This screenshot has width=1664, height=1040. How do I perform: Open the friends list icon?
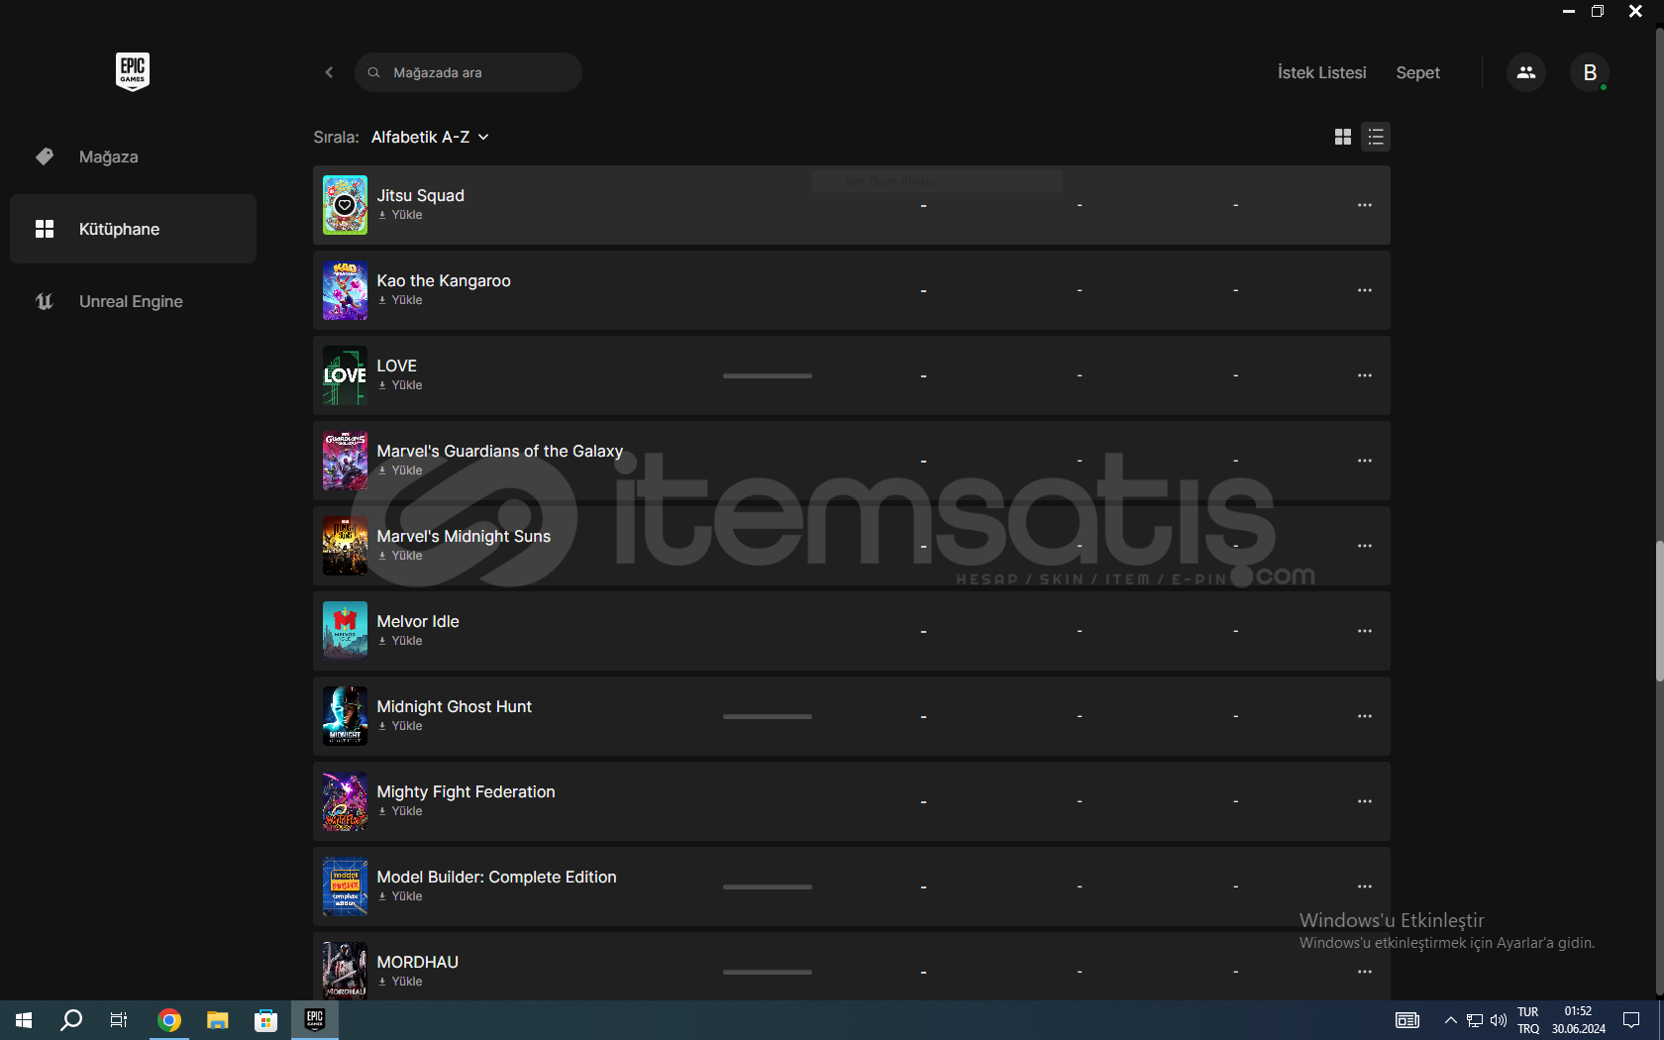click(x=1525, y=72)
